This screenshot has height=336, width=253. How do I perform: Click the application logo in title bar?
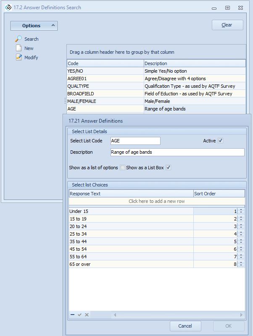coord(8,7)
